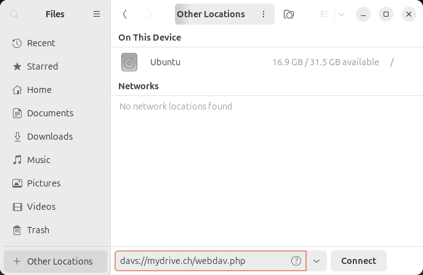The width and height of the screenshot is (423, 275).
Task: Open Pictures folder in sidebar
Action: click(55, 183)
